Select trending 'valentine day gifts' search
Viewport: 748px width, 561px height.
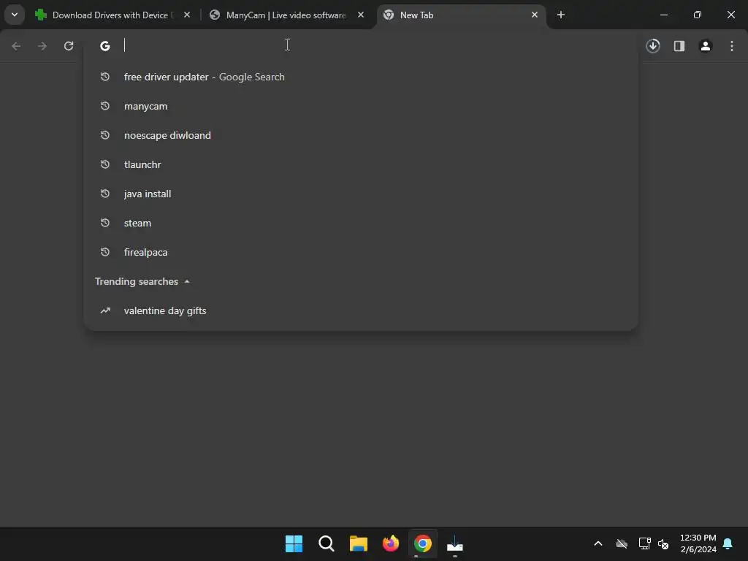click(x=361, y=310)
